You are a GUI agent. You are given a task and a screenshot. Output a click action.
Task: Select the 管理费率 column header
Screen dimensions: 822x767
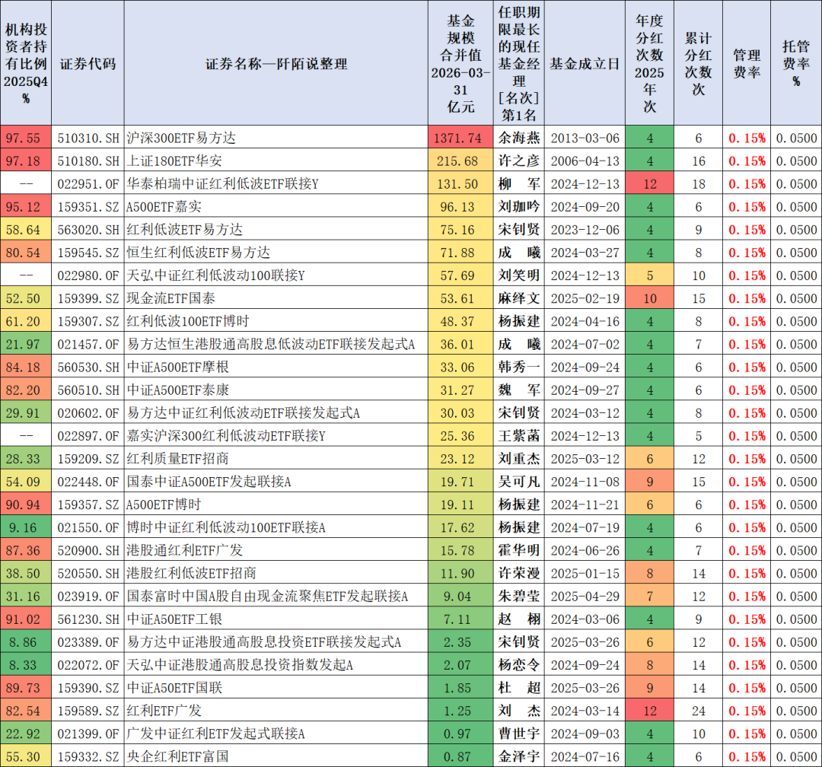pos(747,63)
